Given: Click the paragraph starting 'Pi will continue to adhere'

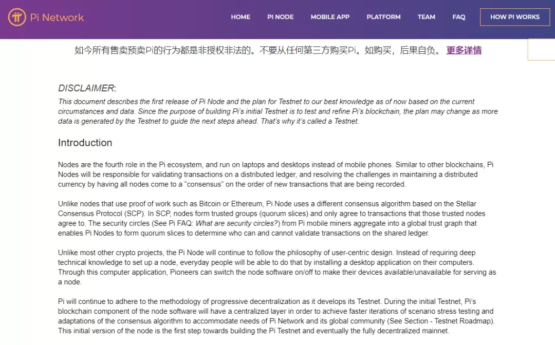Looking at the screenshot, I should tap(276, 316).
